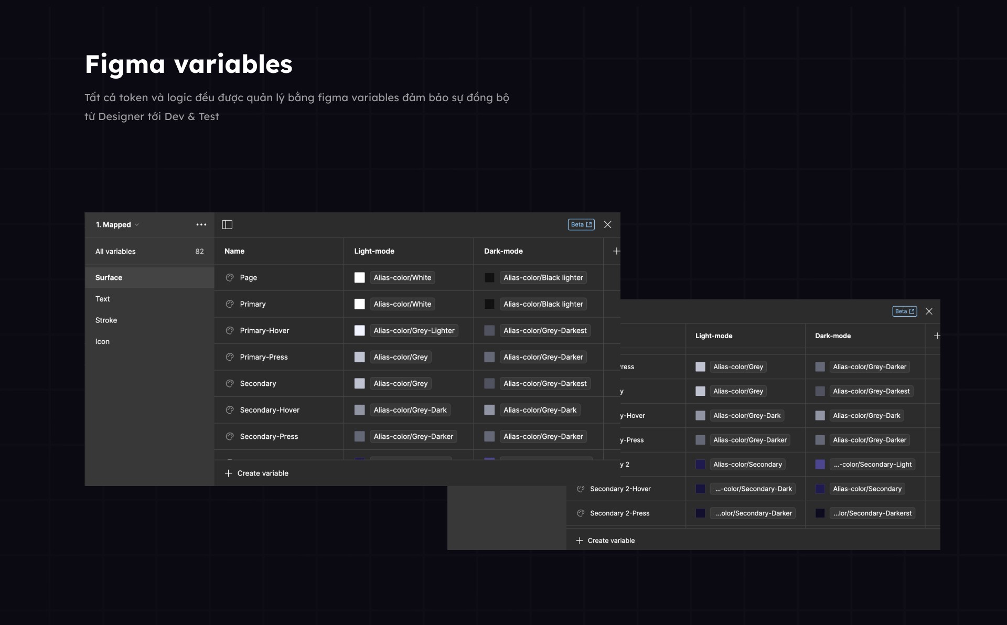Open the 1. Mapped collection dropdown
The height and width of the screenshot is (625, 1007).
(x=117, y=224)
